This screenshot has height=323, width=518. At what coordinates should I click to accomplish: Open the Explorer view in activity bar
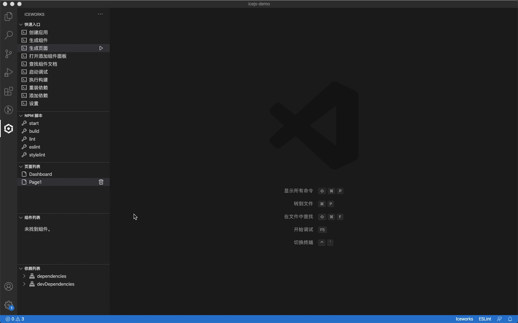pos(9,17)
